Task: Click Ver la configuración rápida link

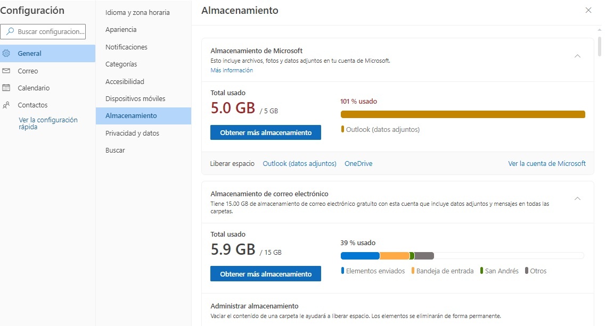Action: point(48,123)
